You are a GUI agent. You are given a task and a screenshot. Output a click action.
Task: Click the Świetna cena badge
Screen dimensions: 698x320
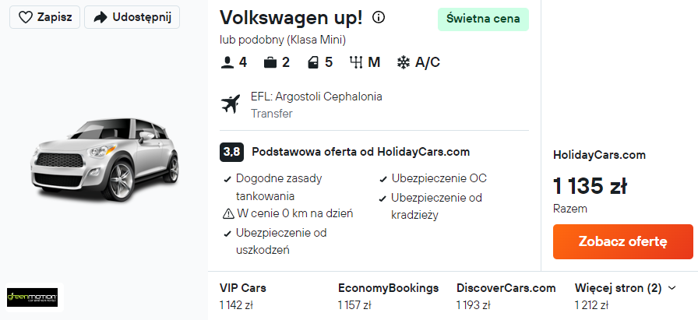pos(483,19)
